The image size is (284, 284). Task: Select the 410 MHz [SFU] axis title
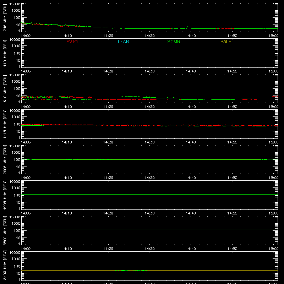point(5,53)
